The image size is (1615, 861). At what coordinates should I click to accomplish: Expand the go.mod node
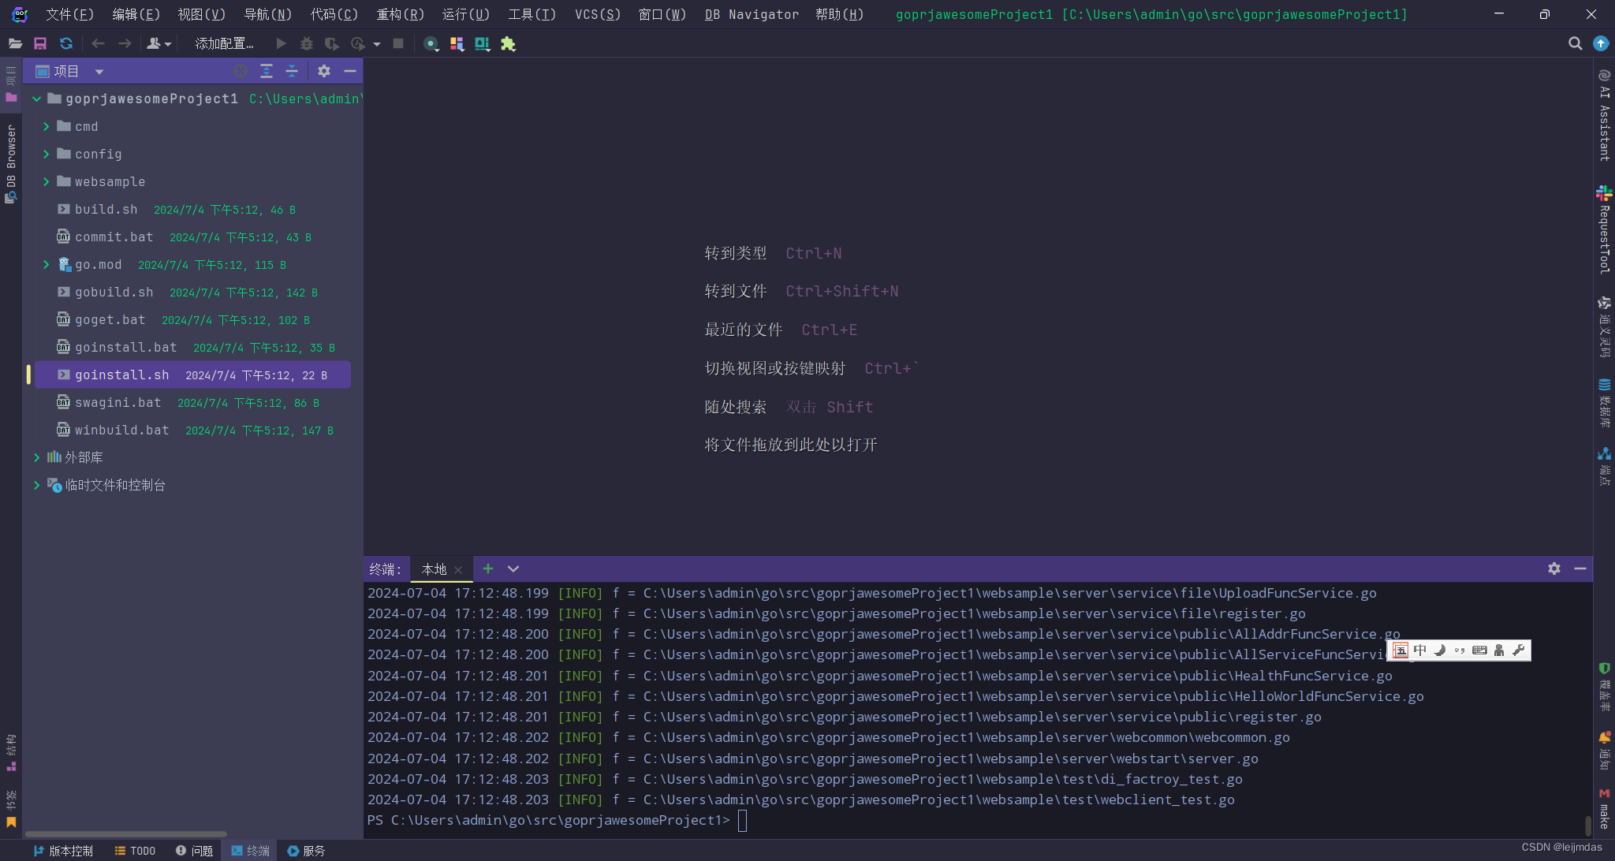(x=46, y=265)
